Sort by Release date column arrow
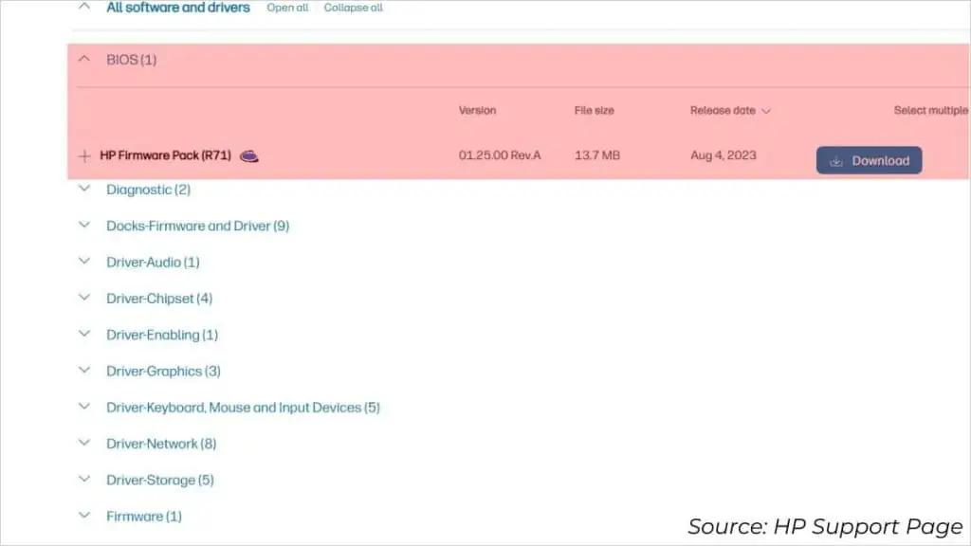 click(766, 111)
